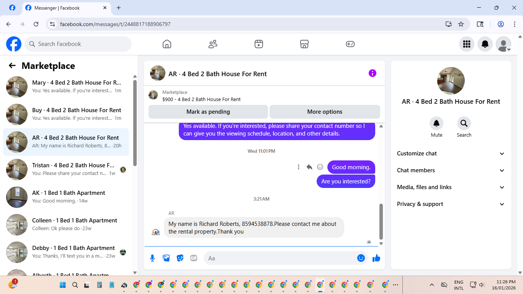Image resolution: width=523 pixels, height=294 pixels.
Task: Switch to the first Facebook pinned tab
Action: coord(12,8)
